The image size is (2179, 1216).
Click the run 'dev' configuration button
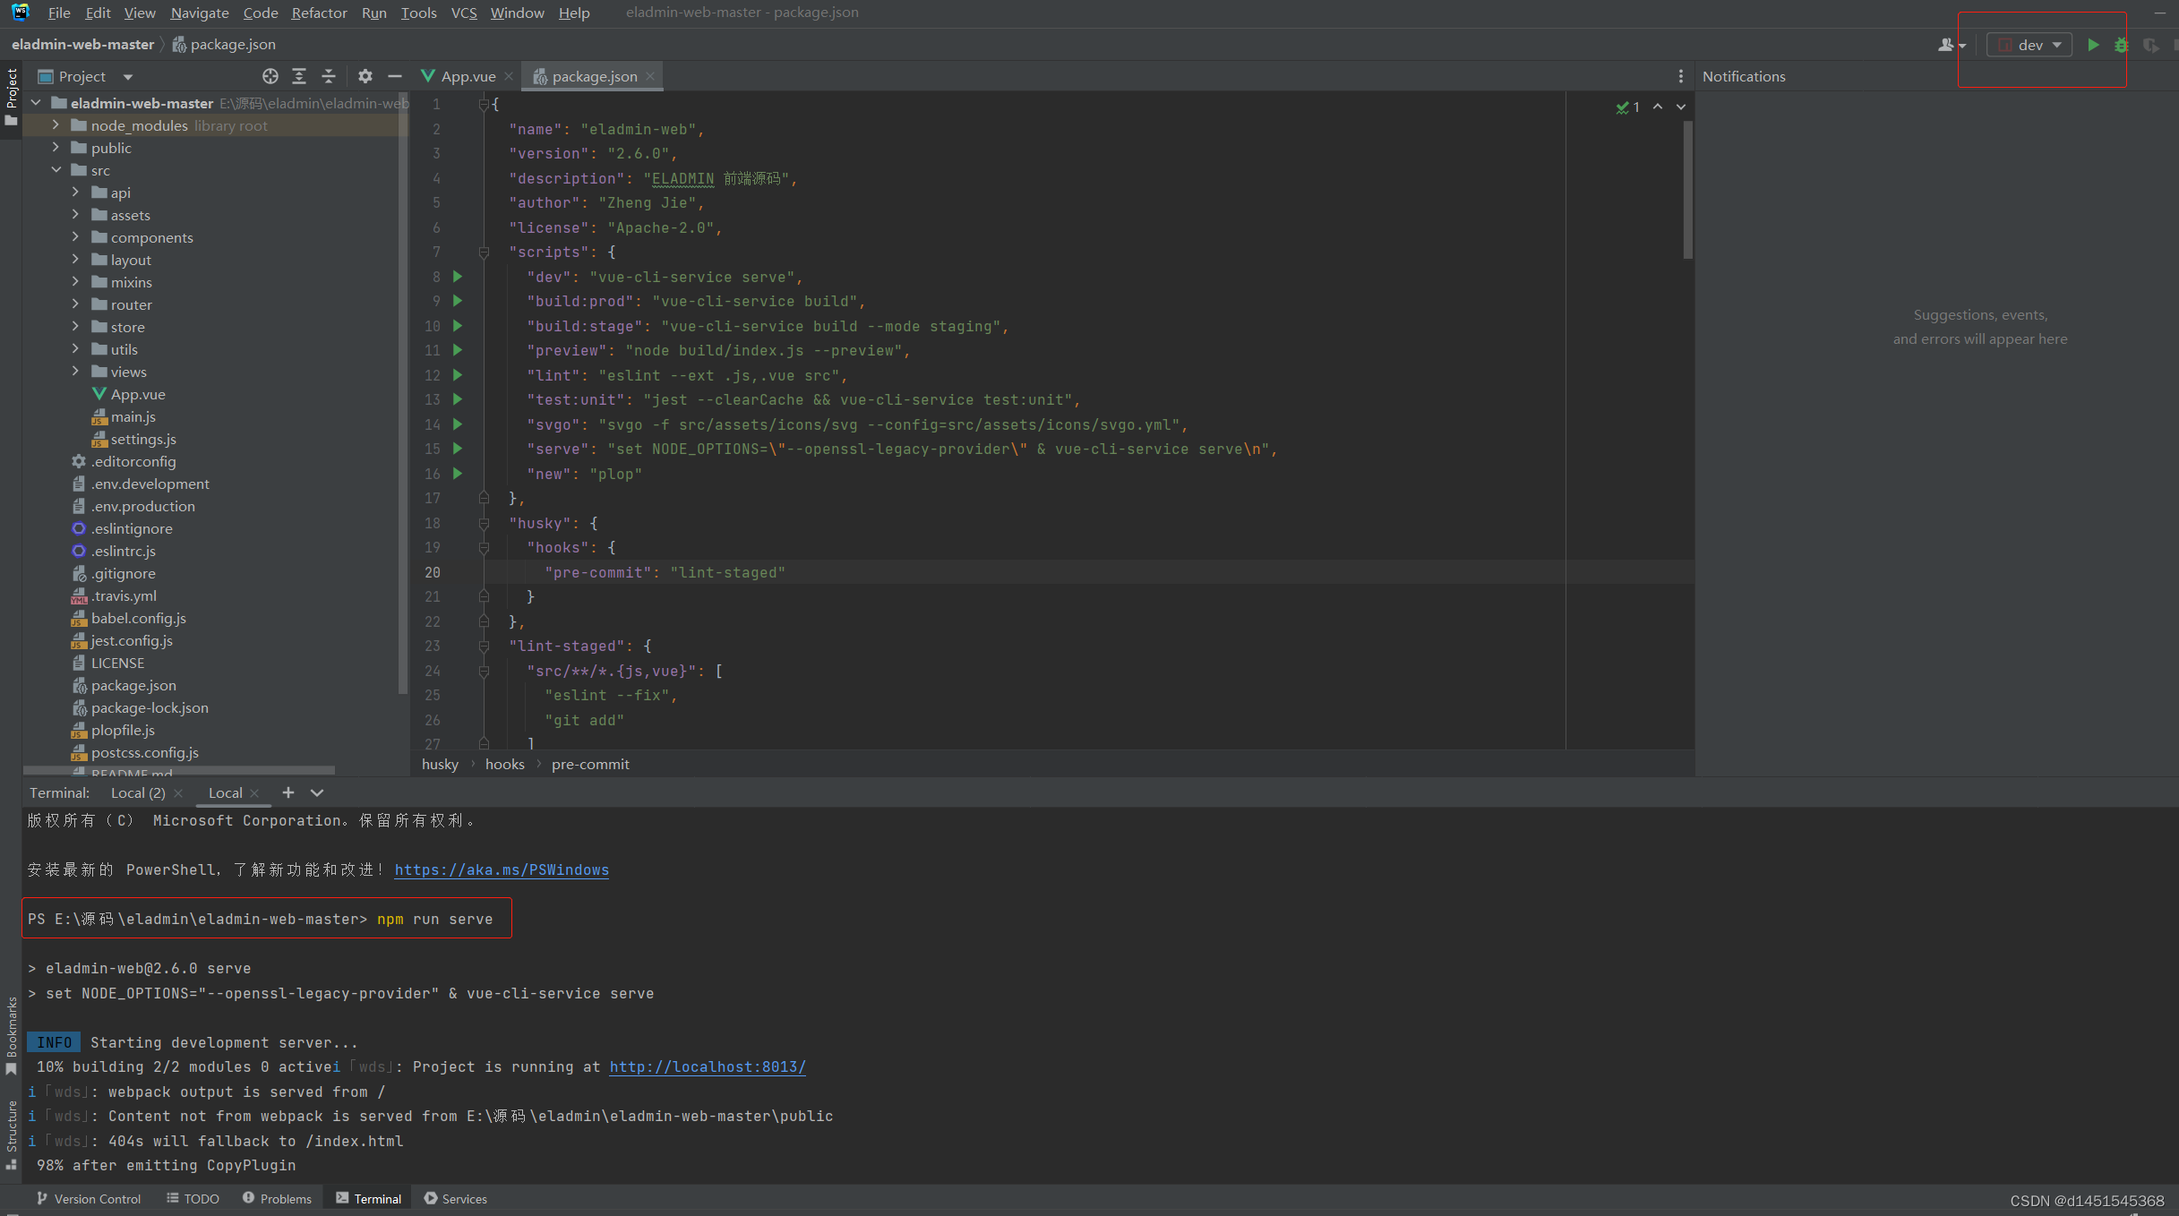coord(2092,42)
